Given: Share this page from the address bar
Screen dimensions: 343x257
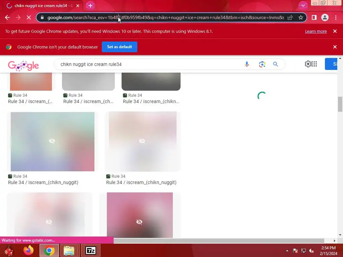Looking at the screenshot, I should click(290, 17).
